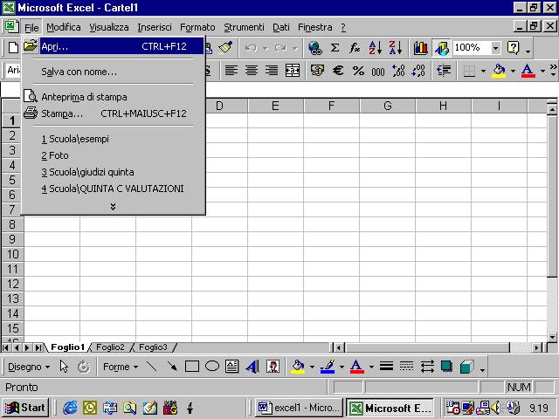The width and height of the screenshot is (559, 419).
Task: Click the Insert Hyperlink globe icon
Action: [314, 48]
